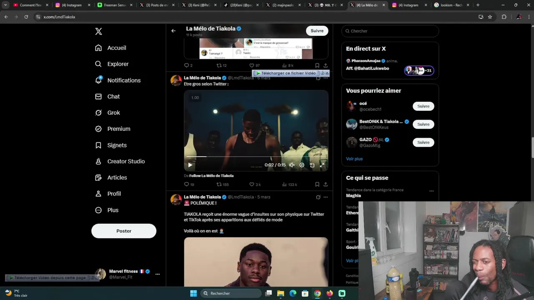Open help (?) on the video download overlay
Screen dimensions: 534x300
322,73
